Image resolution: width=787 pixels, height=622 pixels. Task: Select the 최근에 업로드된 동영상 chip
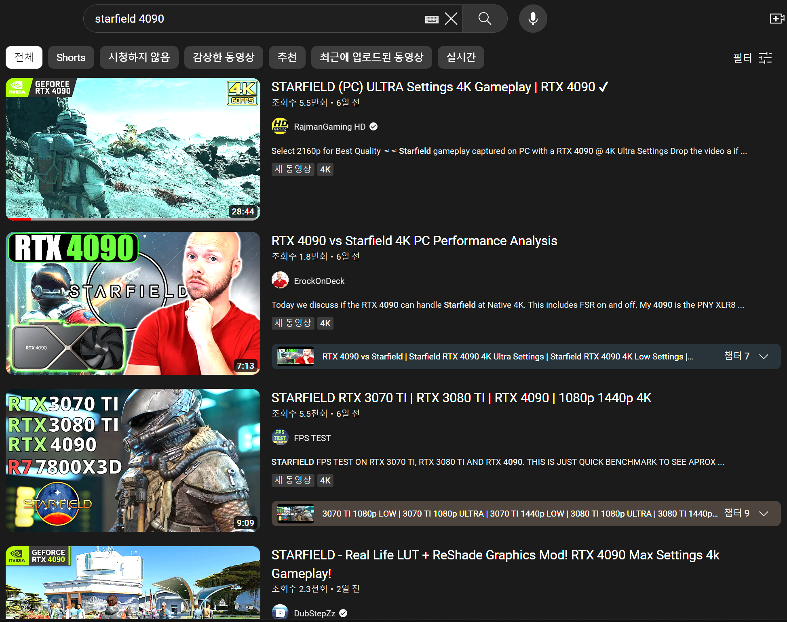[371, 57]
